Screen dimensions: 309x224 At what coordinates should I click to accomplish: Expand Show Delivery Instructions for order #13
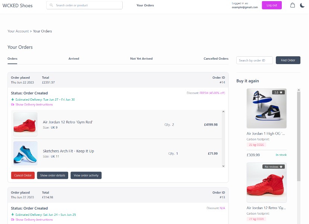click(34, 220)
